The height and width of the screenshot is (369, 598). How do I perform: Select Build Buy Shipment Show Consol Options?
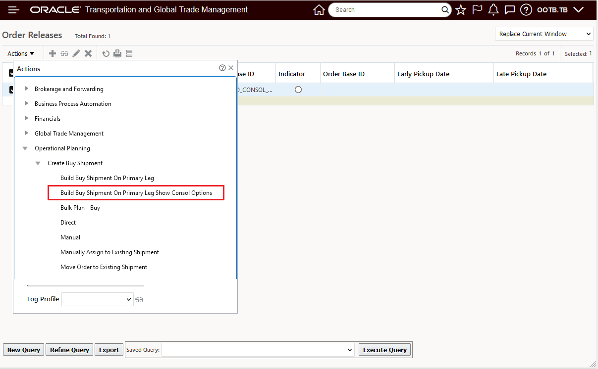[136, 193]
